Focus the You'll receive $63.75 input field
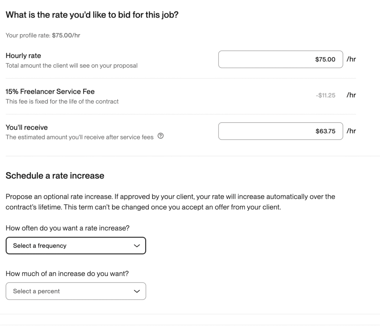 point(280,131)
